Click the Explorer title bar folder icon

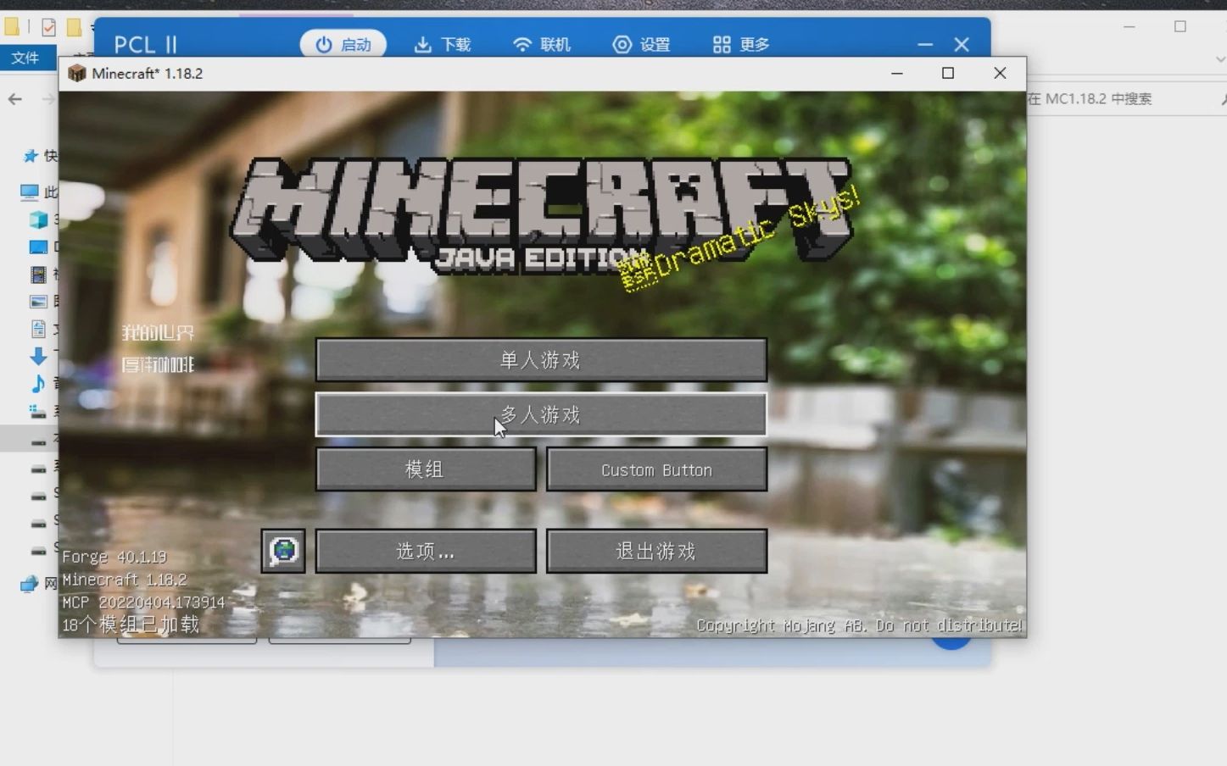coord(11,27)
